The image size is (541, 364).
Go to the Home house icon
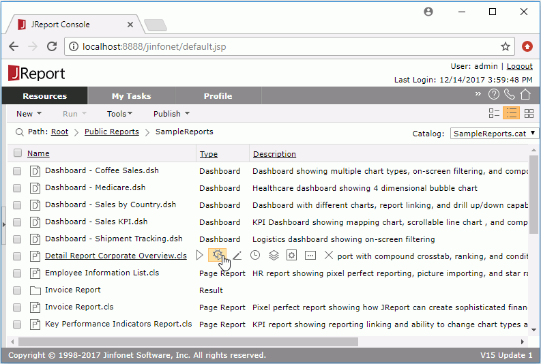[525, 94]
